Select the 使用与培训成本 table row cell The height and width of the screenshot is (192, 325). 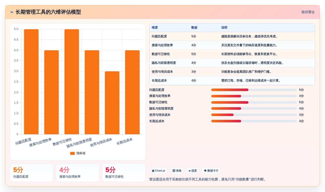[x=162, y=72]
